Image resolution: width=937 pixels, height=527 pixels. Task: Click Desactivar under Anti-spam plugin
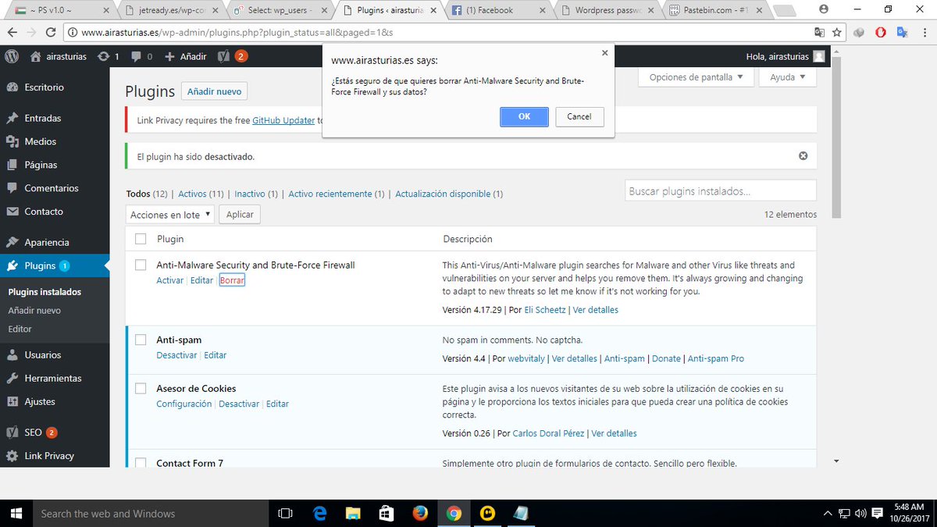pyautogui.click(x=176, y=355)
